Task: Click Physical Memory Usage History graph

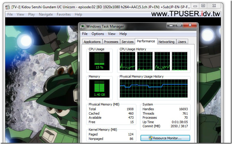Action: pyautogui.click(x=154, y=88)
